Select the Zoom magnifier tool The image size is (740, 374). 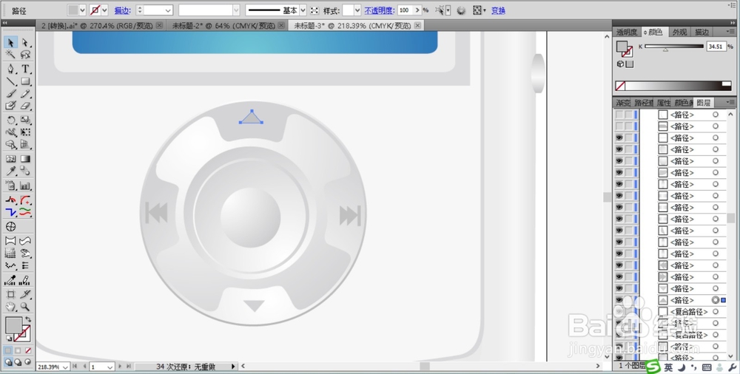tap(25, 307)
